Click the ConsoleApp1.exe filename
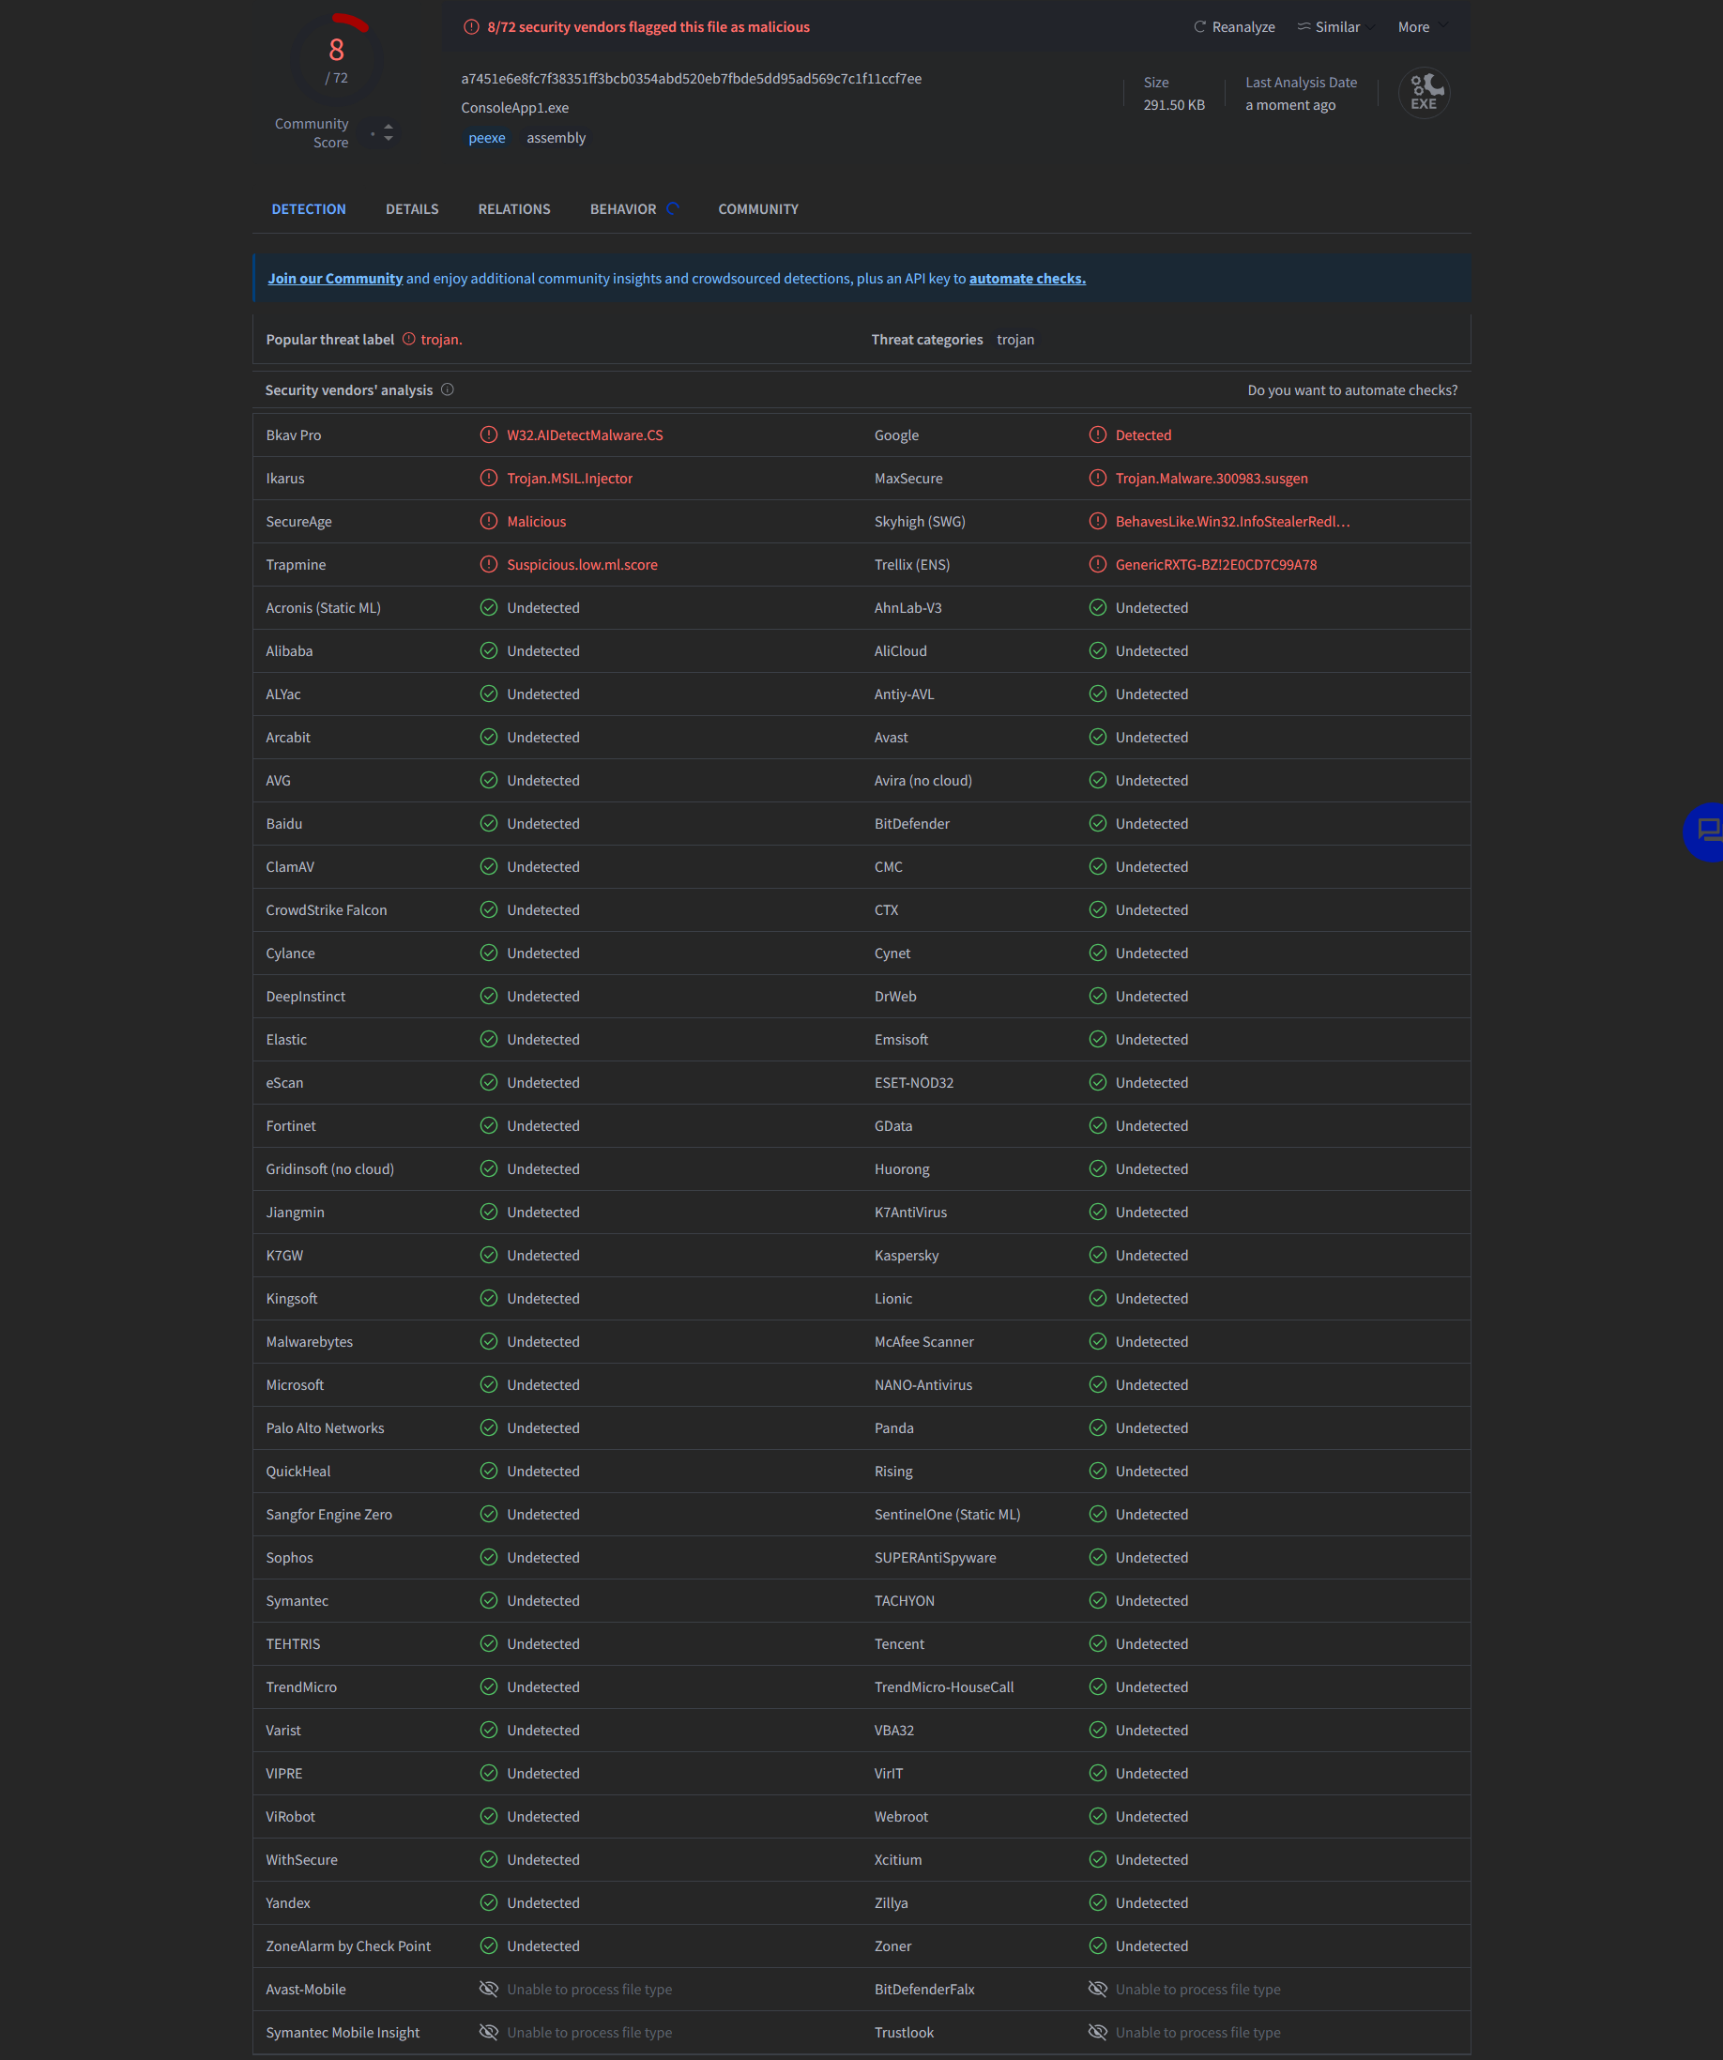This screenshot has width=1723, height=2060. pyautogui.click(x=515, y=108)
